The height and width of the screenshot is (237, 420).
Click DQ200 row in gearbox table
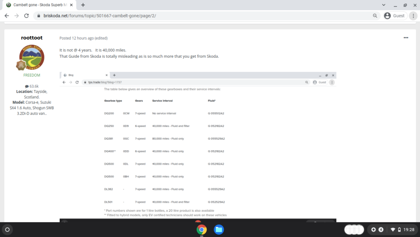pyautogui.click(x=164, y=113)
